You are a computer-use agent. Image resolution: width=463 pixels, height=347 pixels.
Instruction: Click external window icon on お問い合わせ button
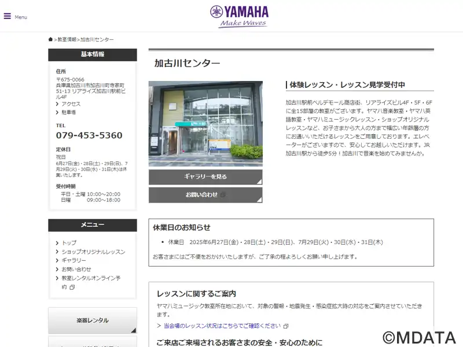pos(223,195)
